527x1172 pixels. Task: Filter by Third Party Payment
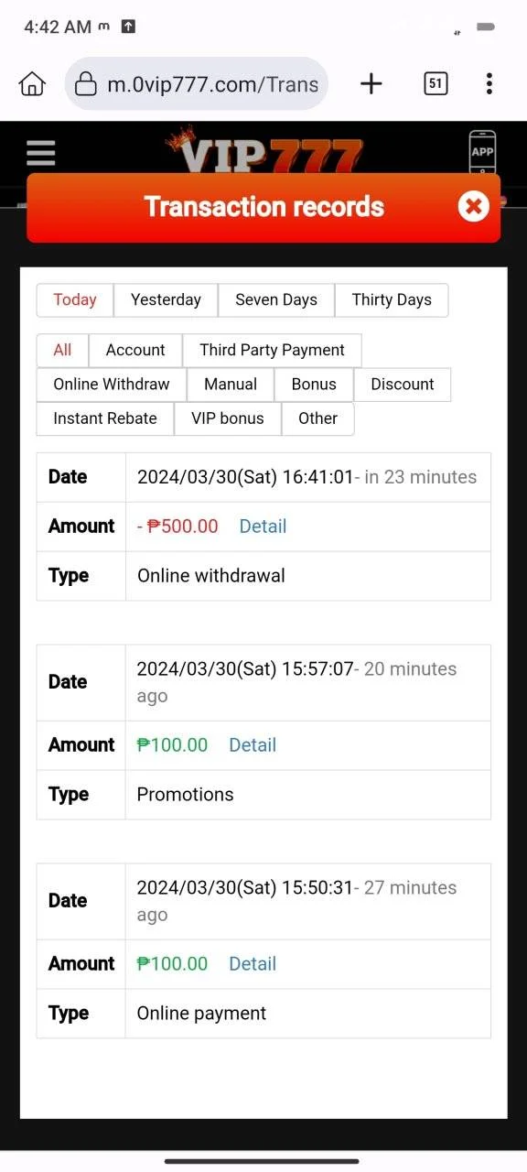(273, 350)
